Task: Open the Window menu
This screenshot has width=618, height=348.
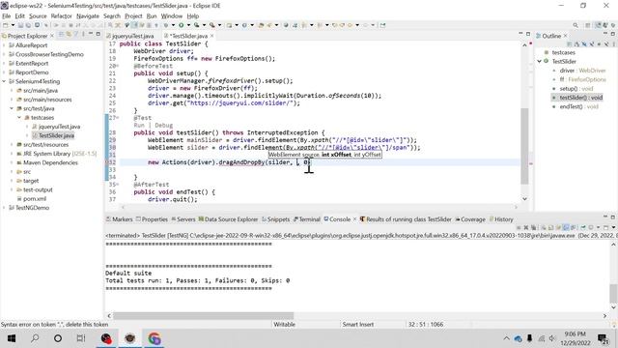Action: 172,16
